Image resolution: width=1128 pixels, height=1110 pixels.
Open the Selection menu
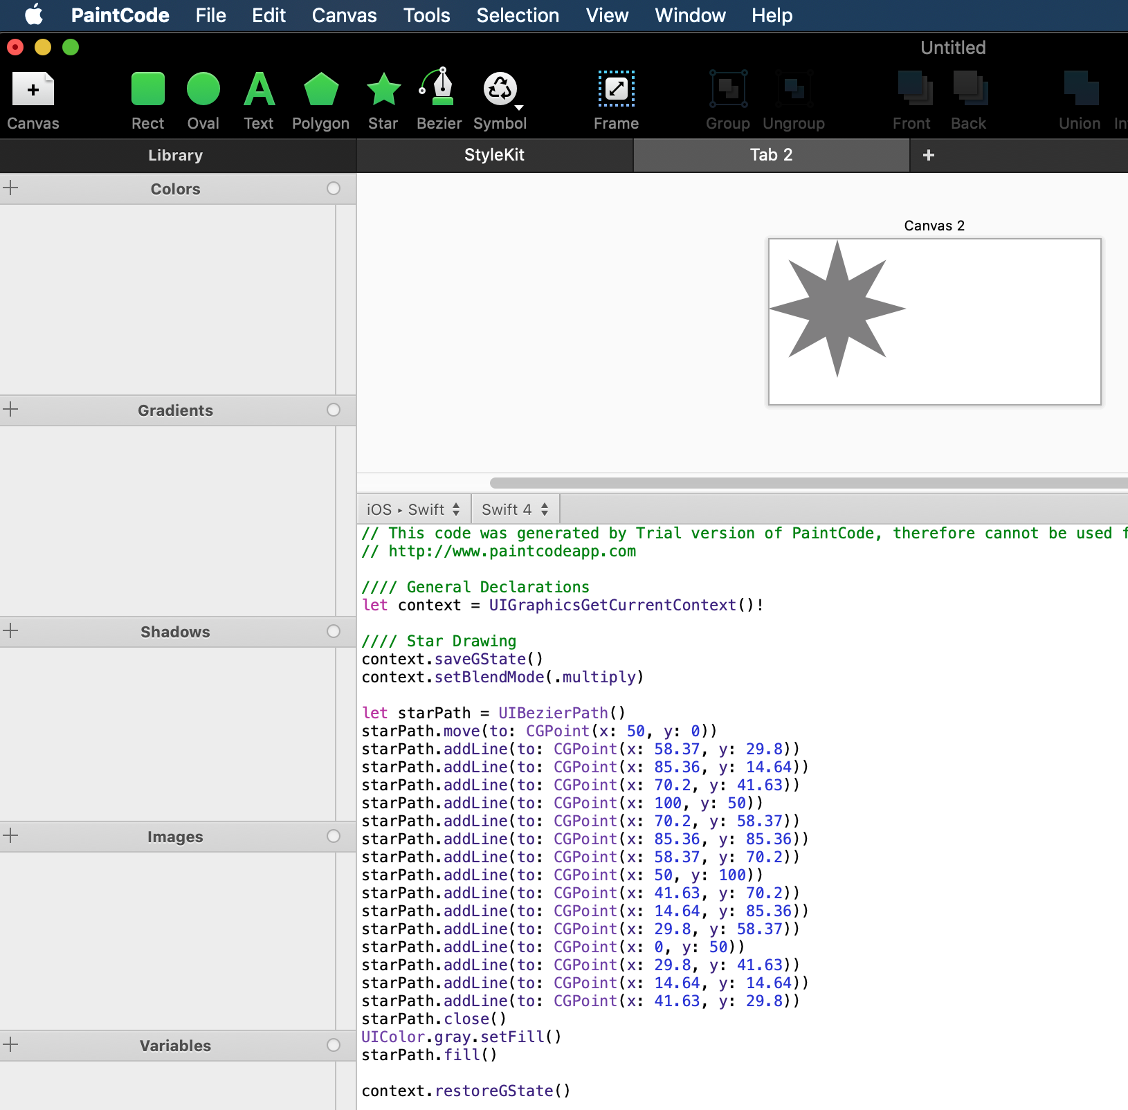[x=518, y=15]
